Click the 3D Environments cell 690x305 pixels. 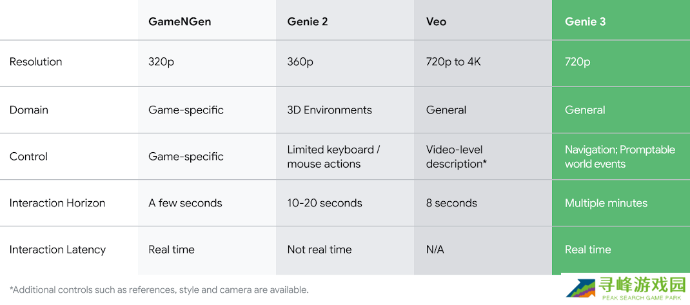pos(329,110)
